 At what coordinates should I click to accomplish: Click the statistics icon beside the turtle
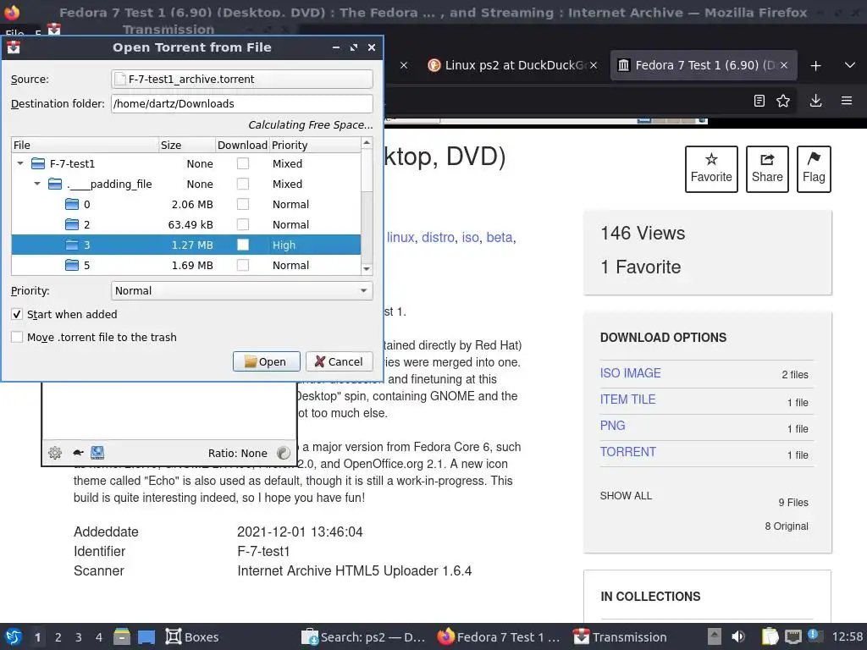tap(97, 453)
